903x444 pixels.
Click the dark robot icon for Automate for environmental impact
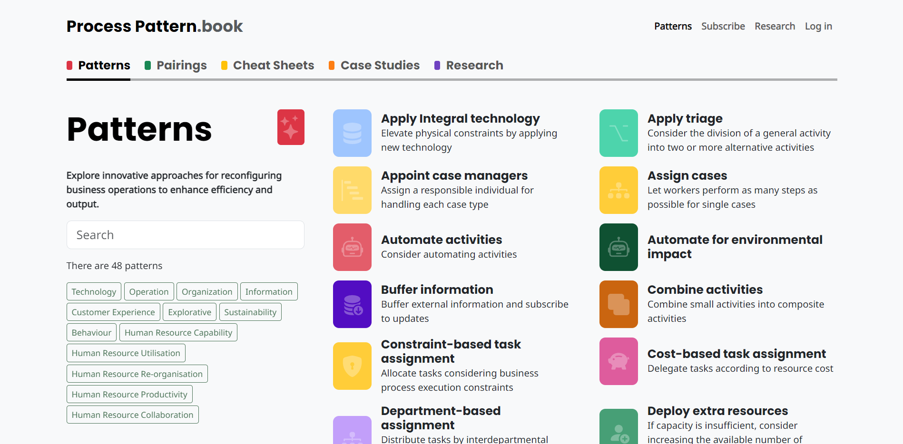(618, 247)
